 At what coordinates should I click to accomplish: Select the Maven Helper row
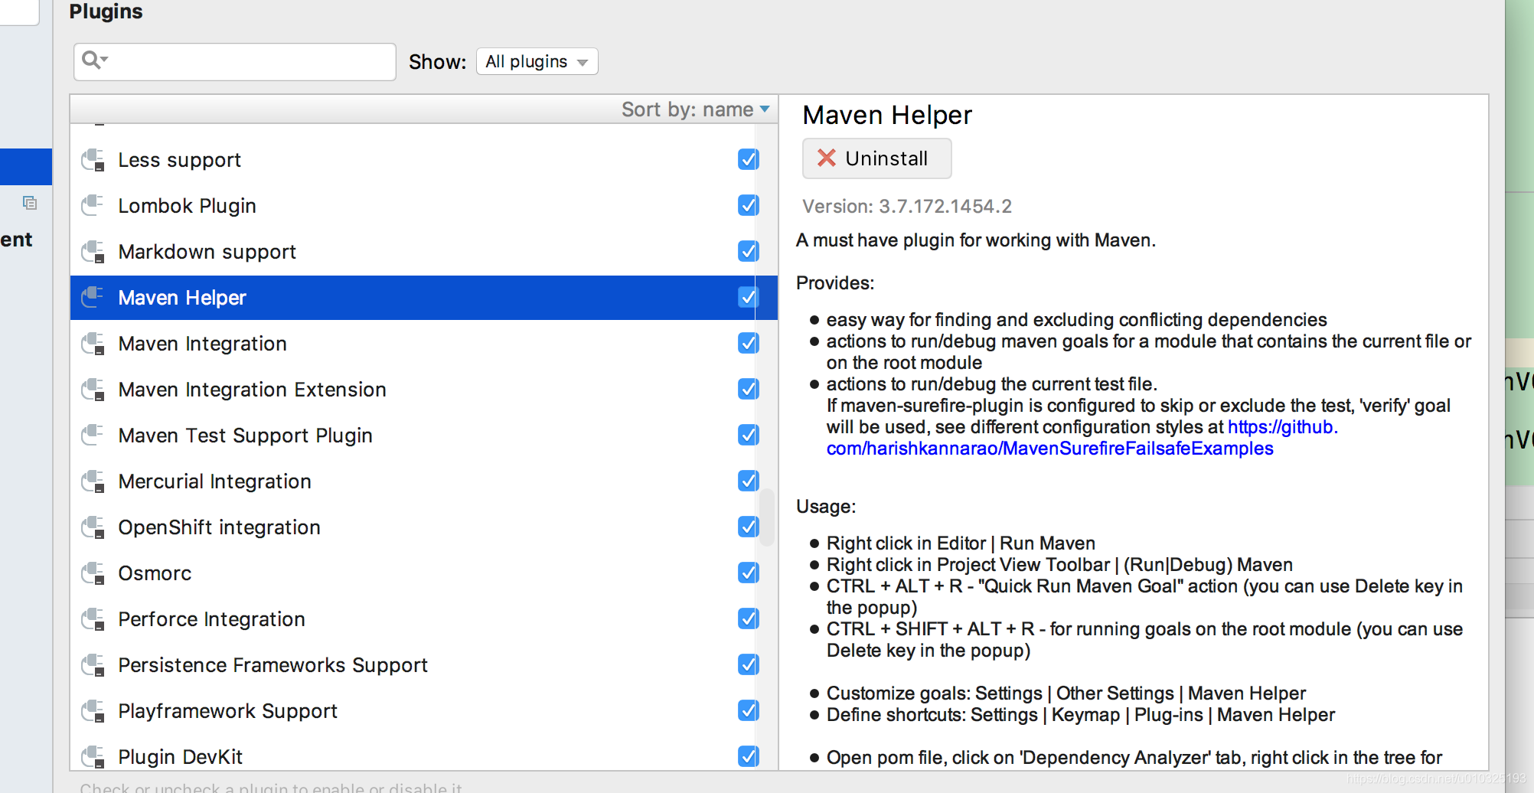[x=423, y=298]
